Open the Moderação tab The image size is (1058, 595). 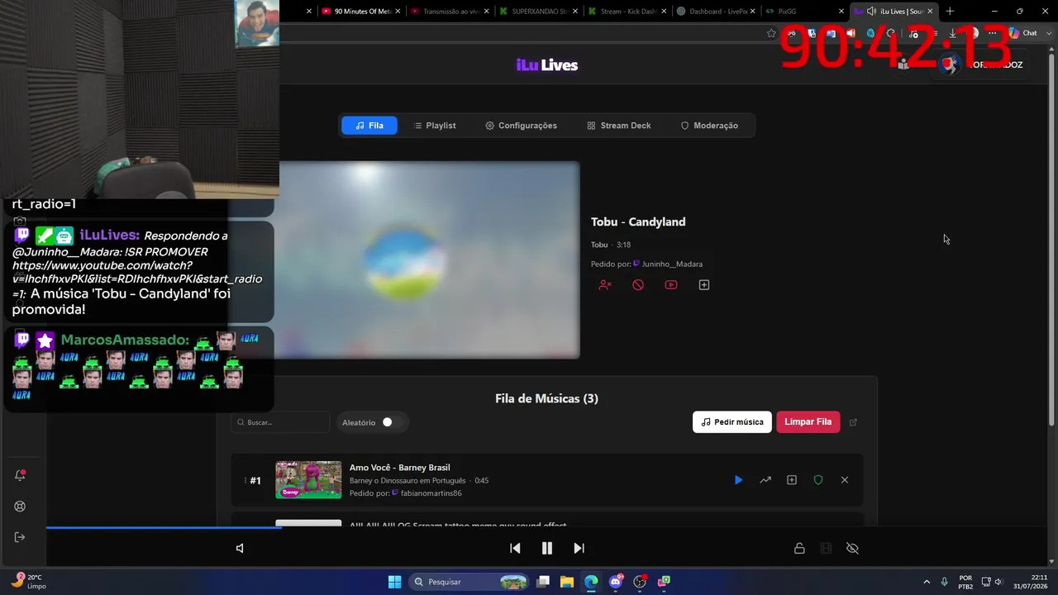click(x=709, y=126)
